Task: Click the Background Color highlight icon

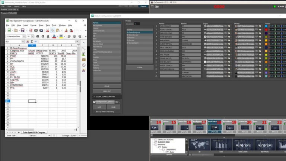Action: coord(61,36)
